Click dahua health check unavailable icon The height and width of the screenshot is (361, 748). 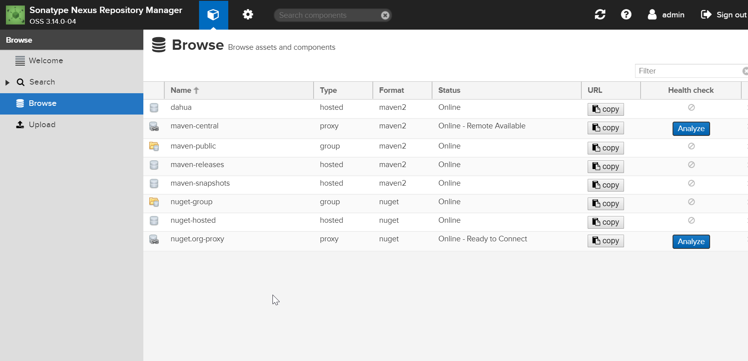click(691, 107)
